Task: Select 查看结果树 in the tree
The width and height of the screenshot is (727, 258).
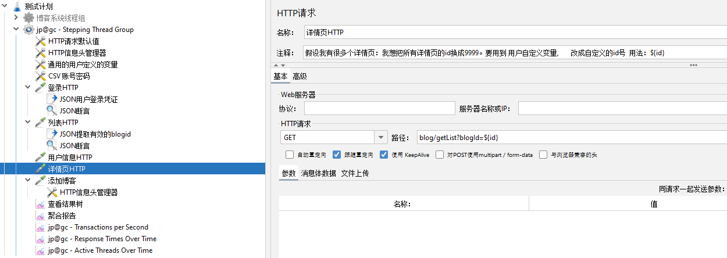Action: point(66,204)
